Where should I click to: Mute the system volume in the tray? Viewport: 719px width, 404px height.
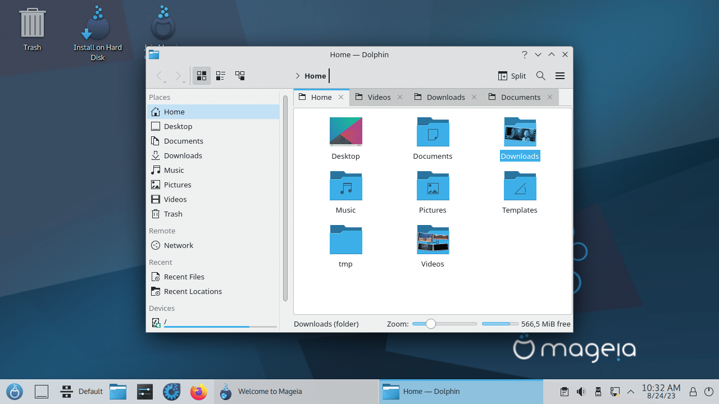(x=581, y=391)
